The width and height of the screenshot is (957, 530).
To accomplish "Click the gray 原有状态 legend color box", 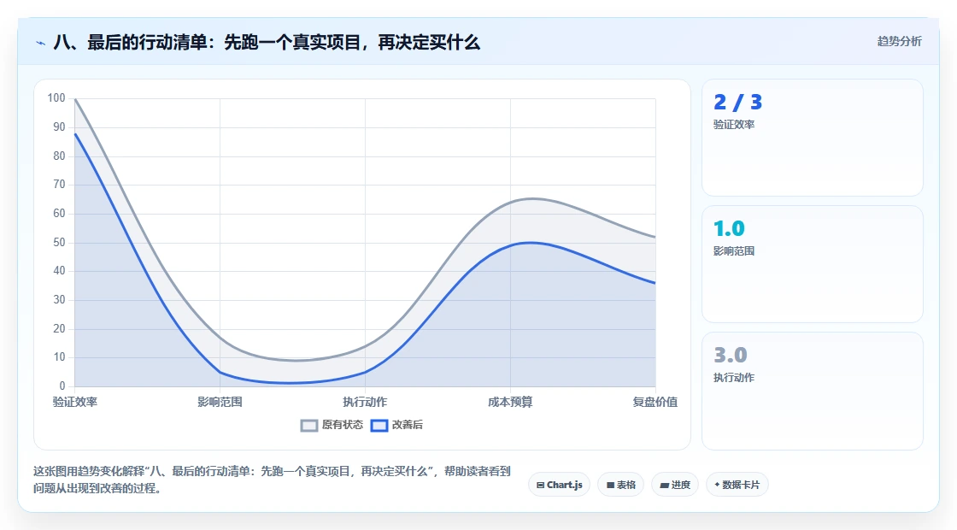I will [x=309, y=426].
